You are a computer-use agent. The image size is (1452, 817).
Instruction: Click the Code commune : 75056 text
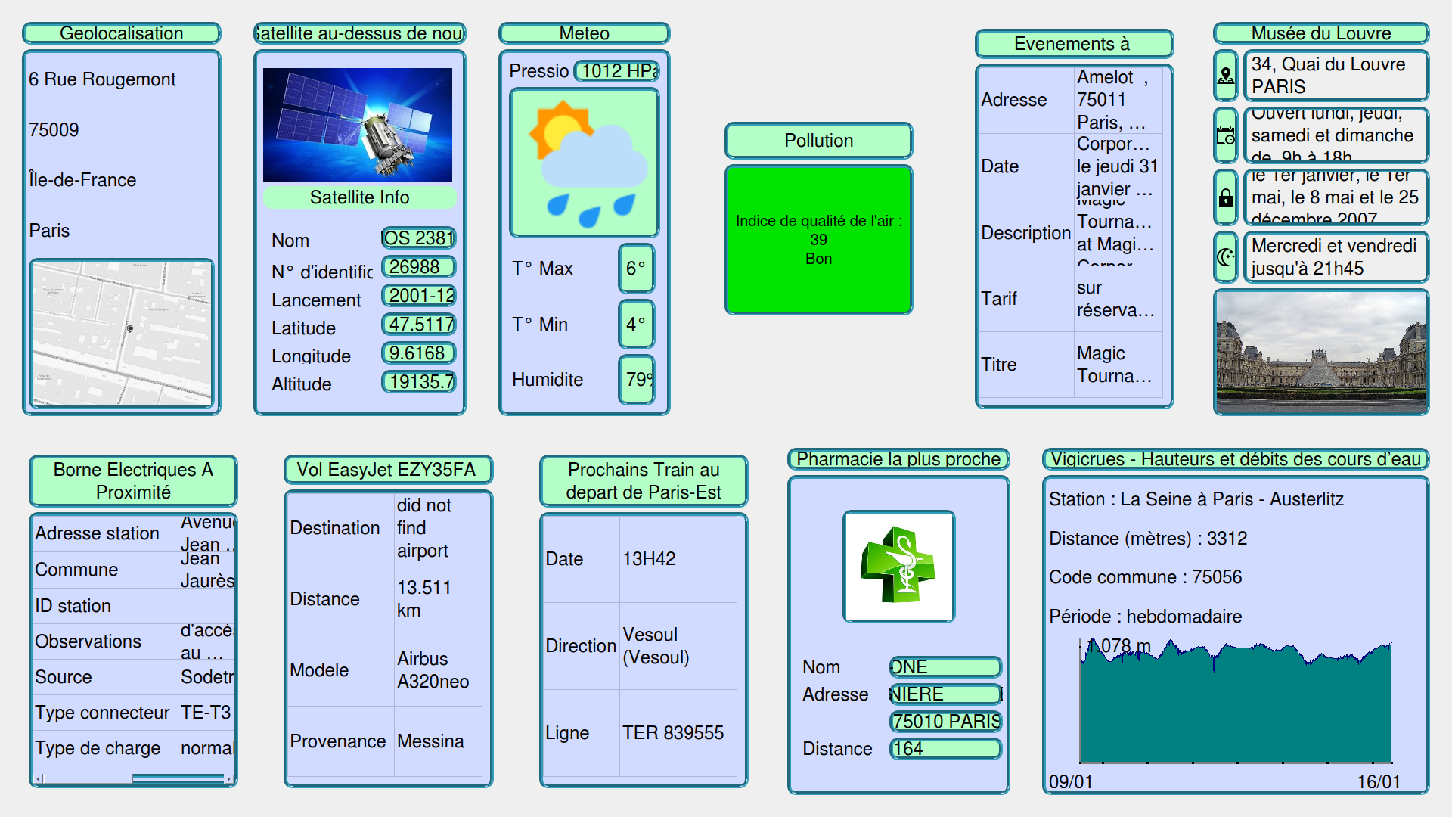(1145, 577)
